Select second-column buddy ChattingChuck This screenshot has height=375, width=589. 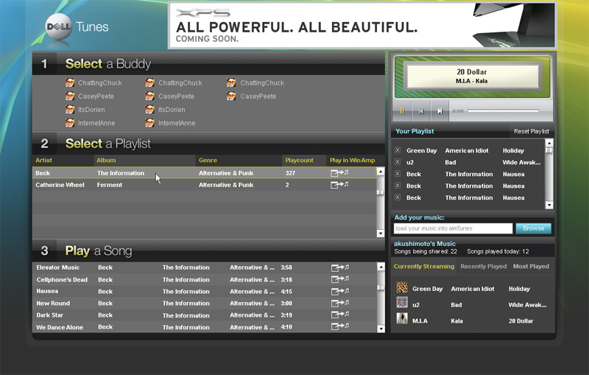(174, 83)
